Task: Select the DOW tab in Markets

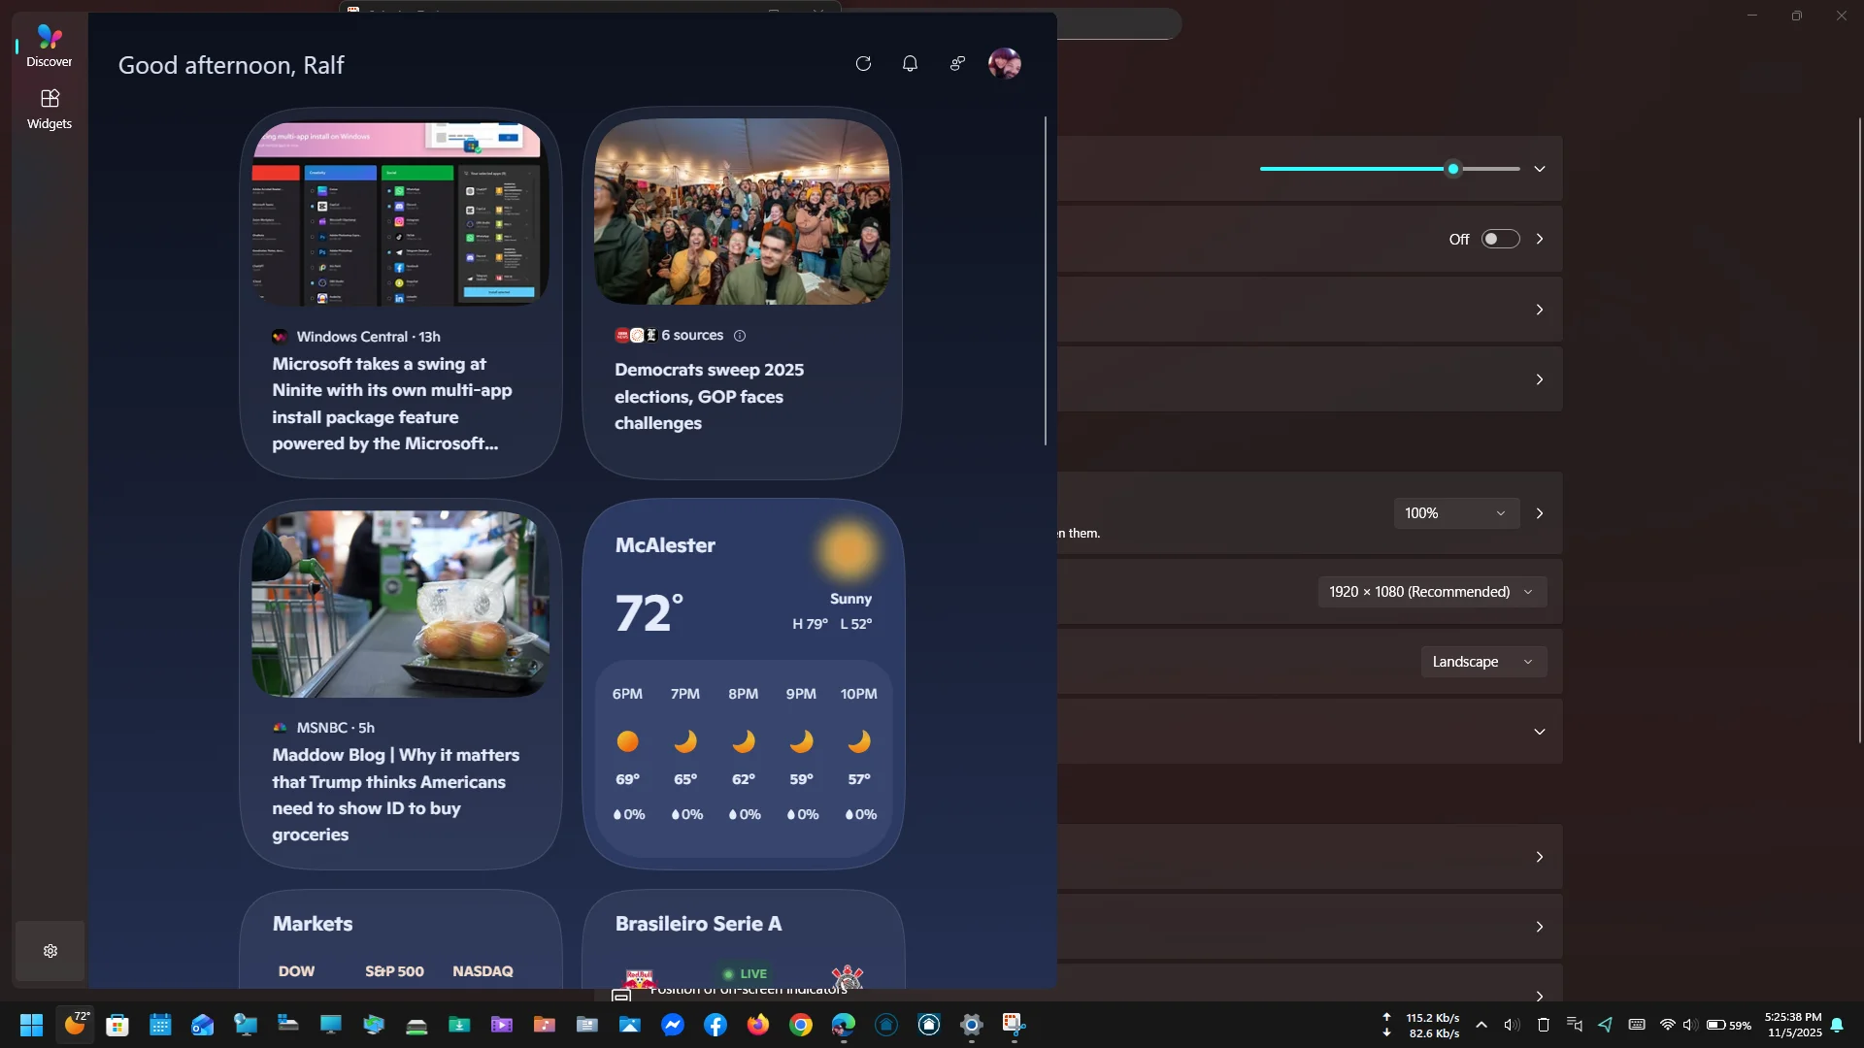Action: [x=296, y=971]
